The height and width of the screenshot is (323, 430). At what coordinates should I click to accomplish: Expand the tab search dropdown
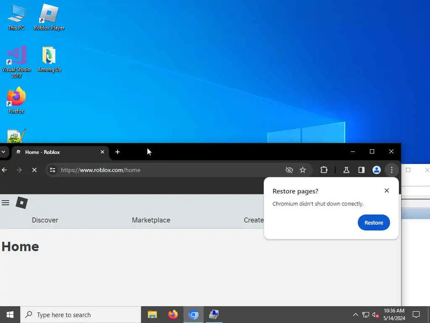(3, 151)
